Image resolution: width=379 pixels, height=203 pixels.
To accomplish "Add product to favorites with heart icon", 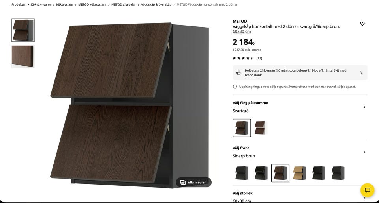I will tap(362, 24).
